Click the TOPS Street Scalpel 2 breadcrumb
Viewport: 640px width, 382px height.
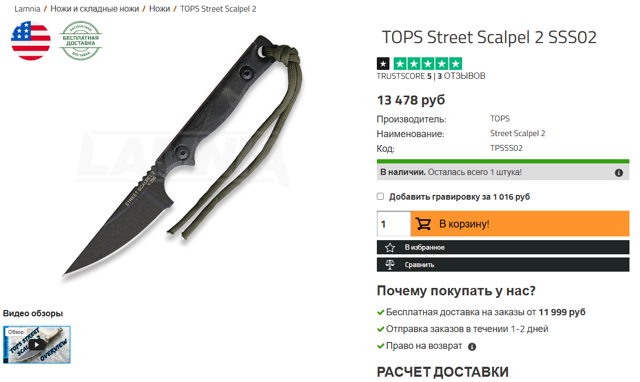(x=218, y=9)
